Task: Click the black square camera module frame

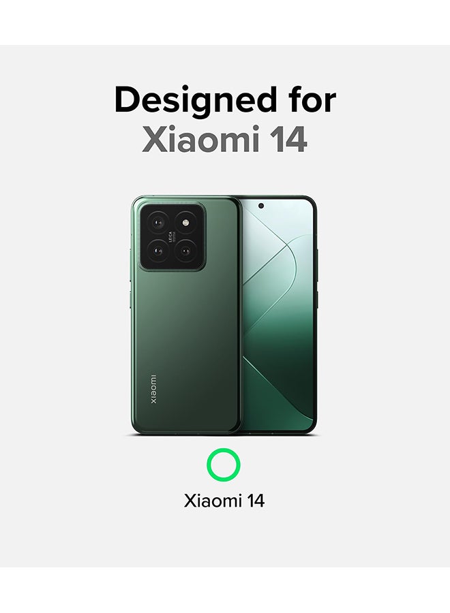Action: [x=172, y=236]
